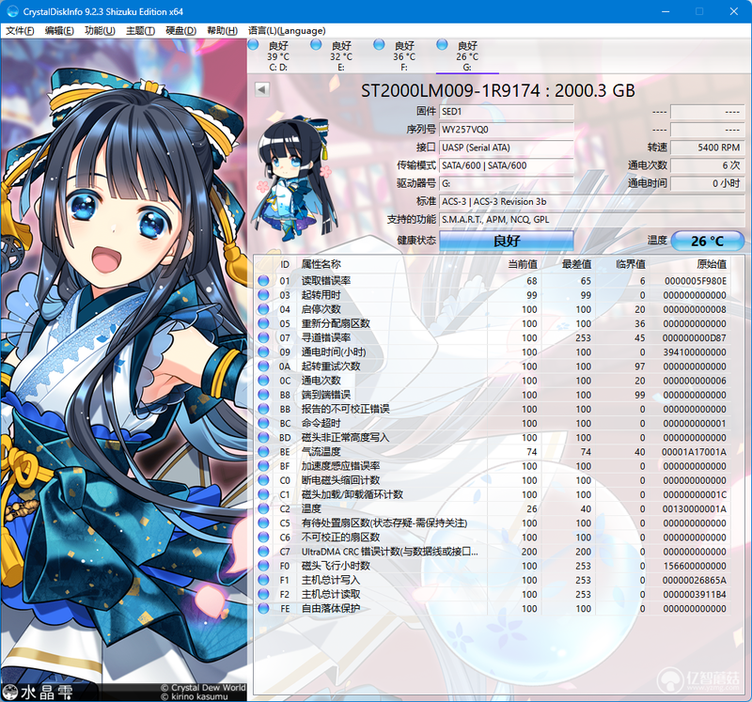This screenshot has height=702, width=752.
Task: Click status orb for row 01 读取错误率
Action: [263, 280]
